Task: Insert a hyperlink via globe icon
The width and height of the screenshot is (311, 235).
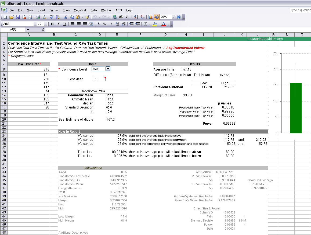Action: (115, 17)
